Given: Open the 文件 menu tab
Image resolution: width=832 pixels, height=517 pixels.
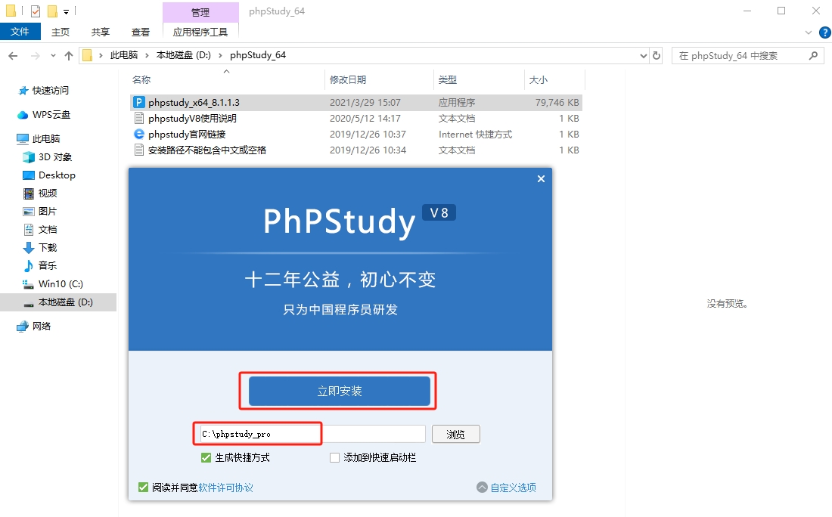Looking at the screenshot, I should point(20,32).
